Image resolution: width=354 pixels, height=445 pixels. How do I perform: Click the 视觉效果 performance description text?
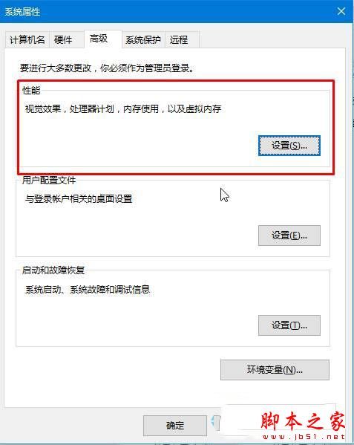123,108
